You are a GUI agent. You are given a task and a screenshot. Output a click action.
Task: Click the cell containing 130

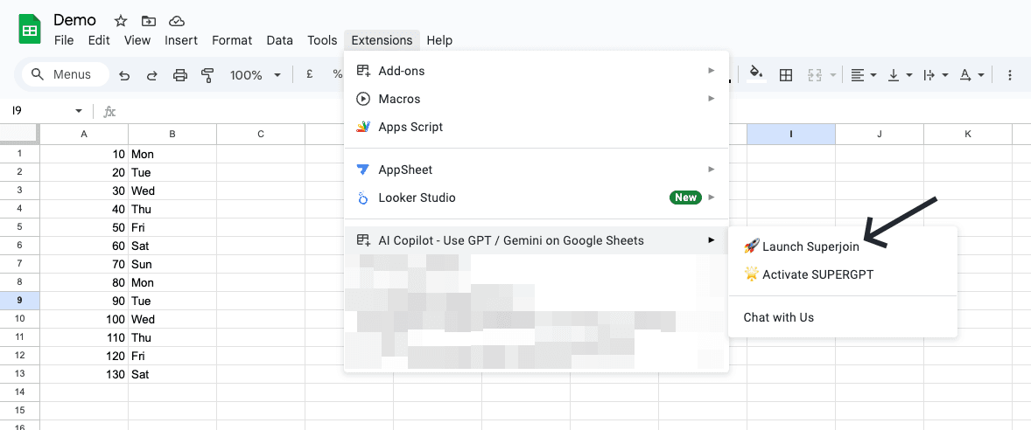(84, 374)
